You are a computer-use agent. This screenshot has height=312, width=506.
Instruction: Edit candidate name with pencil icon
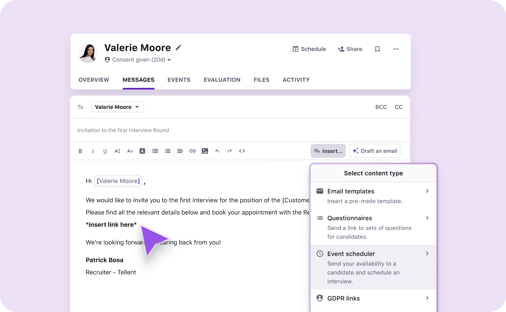(178, 48)
